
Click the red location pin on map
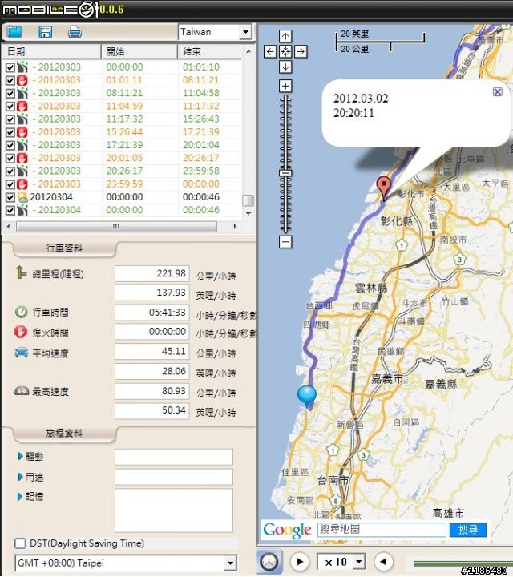click(x=384, y=187)
